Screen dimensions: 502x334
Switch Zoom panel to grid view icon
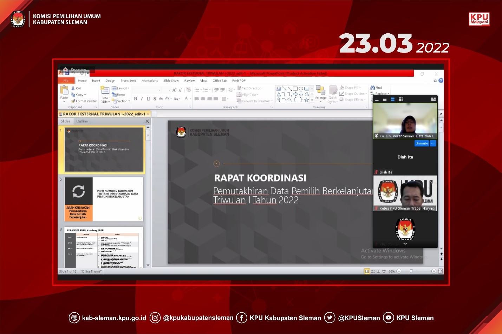(x=400, y=100)
